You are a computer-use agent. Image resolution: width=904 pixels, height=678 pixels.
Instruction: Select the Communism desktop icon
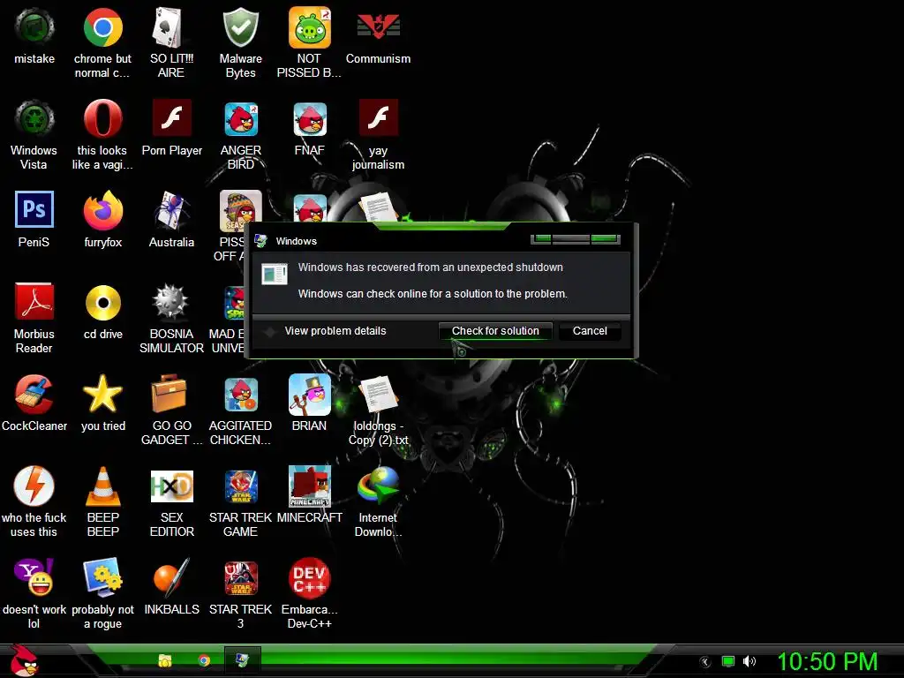378,27
